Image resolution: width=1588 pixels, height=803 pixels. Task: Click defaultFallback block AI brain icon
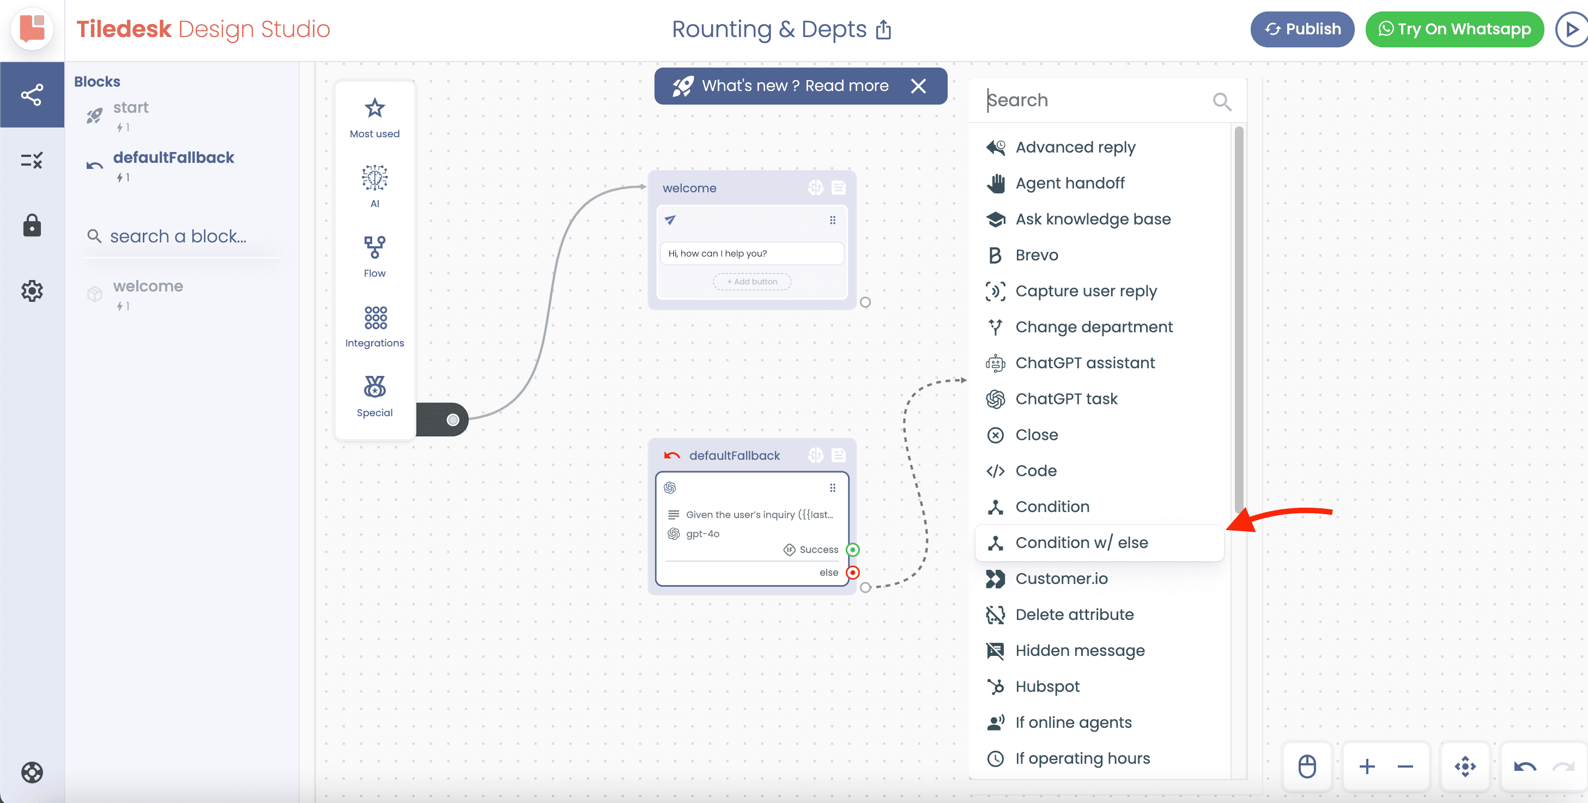click(x=816, y=455)
